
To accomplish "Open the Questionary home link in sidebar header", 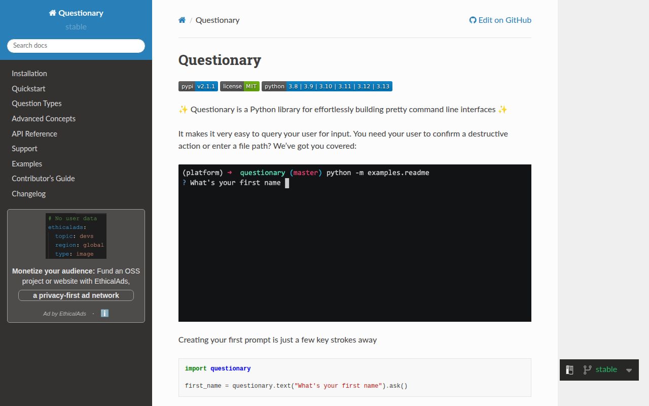I will (x=76, y=13).
